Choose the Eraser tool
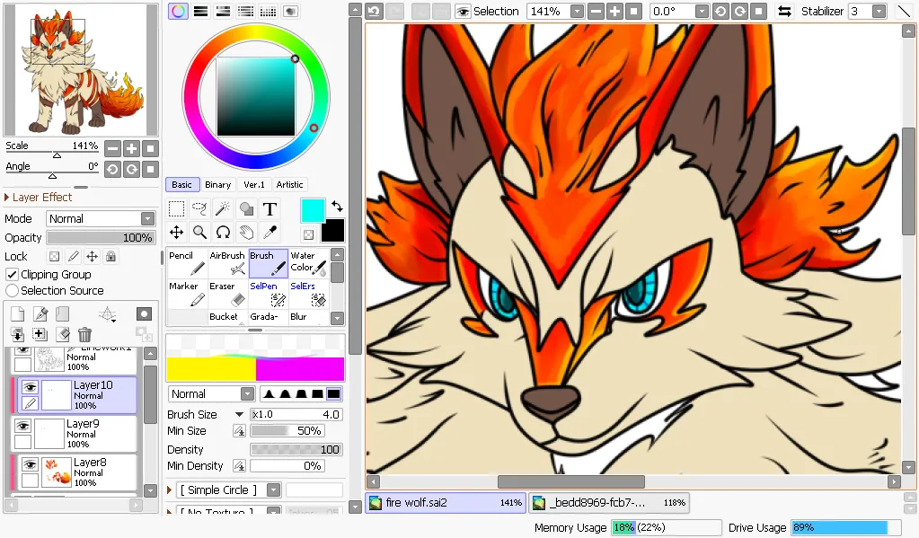Viewport: 919px width, 538px height. pos(227,294)
